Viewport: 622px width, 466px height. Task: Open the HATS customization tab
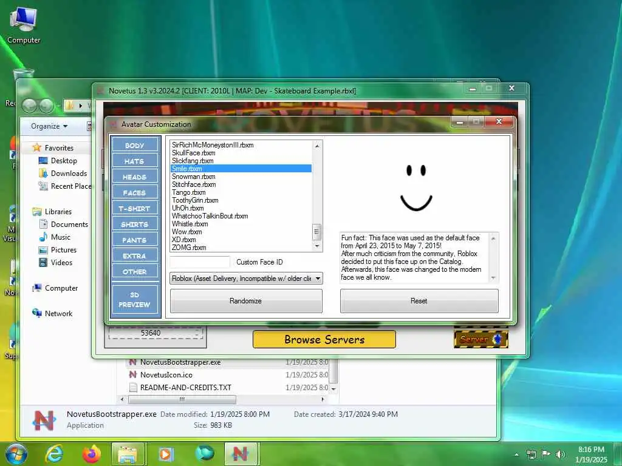coord(135,161)
